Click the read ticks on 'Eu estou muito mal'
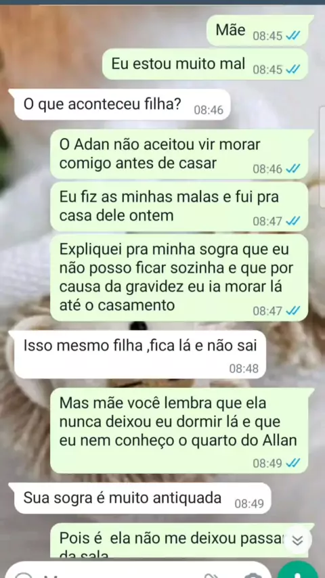Image resolution: width=325 pixels, height=578 pixels. (293, 69)
